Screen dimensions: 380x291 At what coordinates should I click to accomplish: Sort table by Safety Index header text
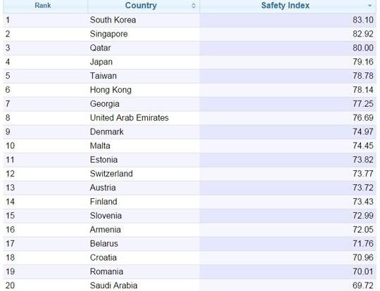tap(285, 6)
